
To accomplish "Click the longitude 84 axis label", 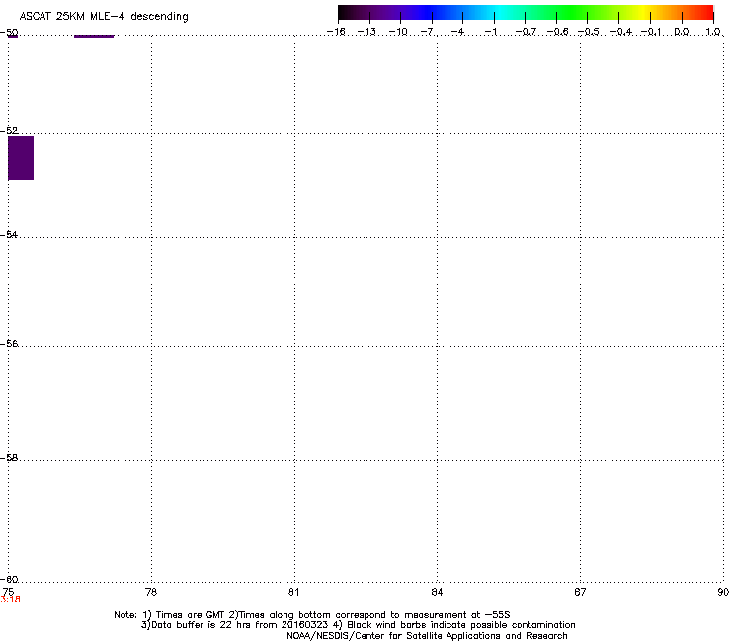I will coord(437,592).
